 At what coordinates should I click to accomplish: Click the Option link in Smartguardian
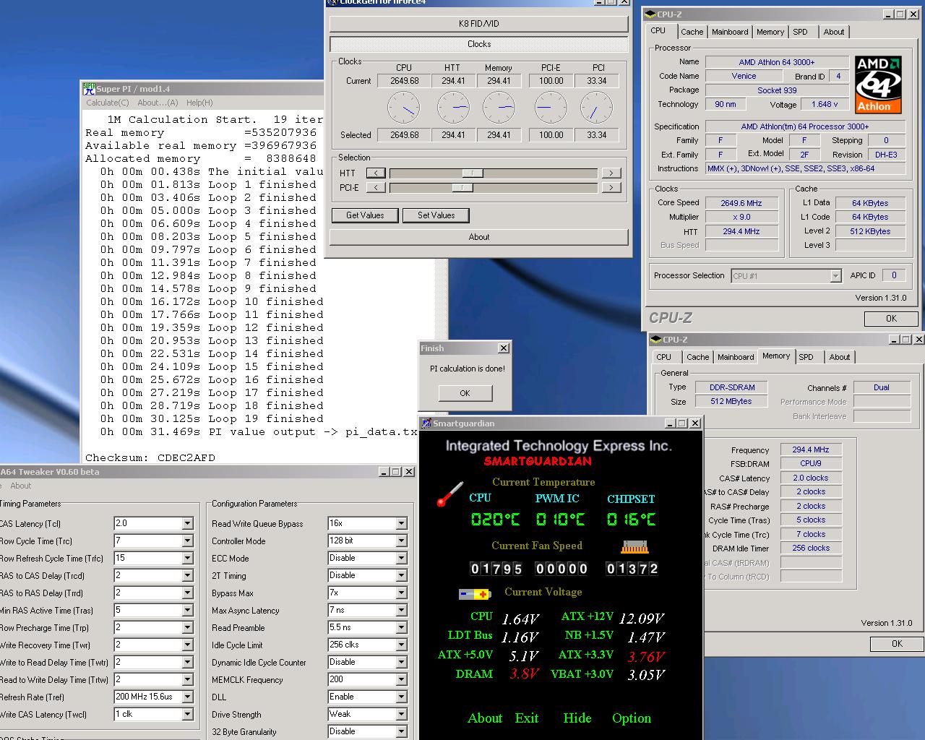(631, 718)
